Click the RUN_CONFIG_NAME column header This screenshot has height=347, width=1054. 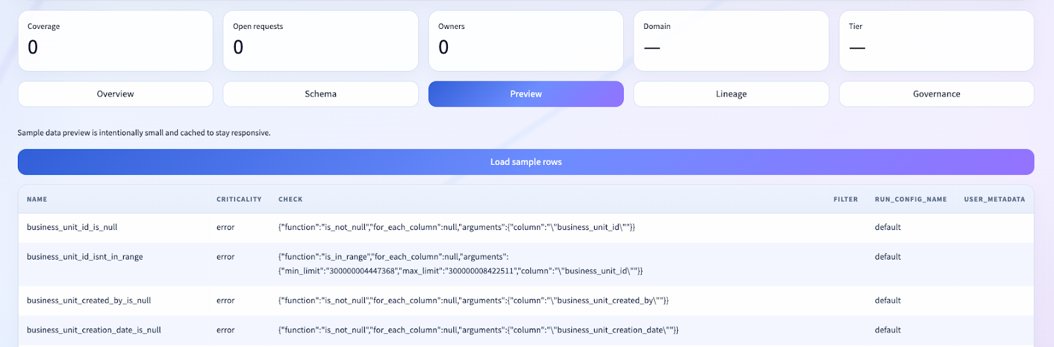910,199
